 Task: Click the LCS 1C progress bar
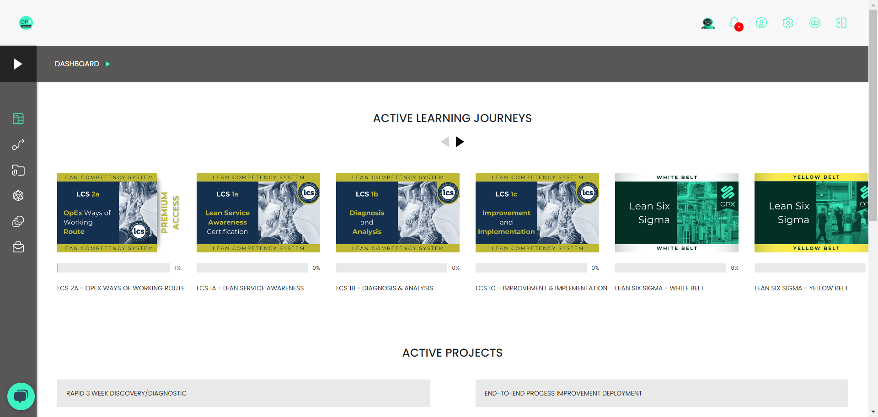(531, 268)
